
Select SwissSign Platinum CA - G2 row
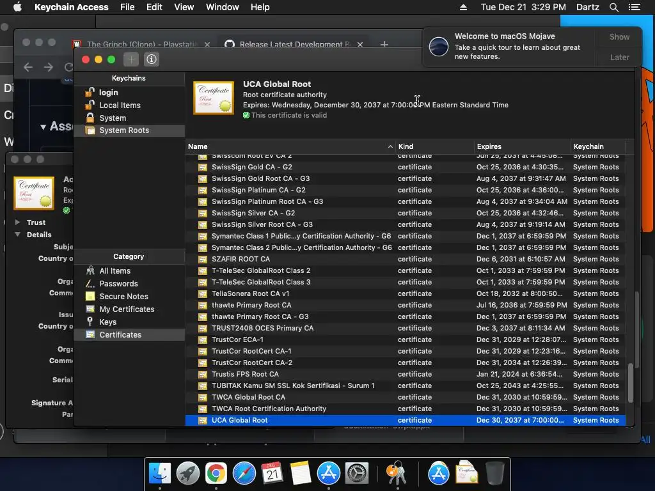(x=405, y=190)
